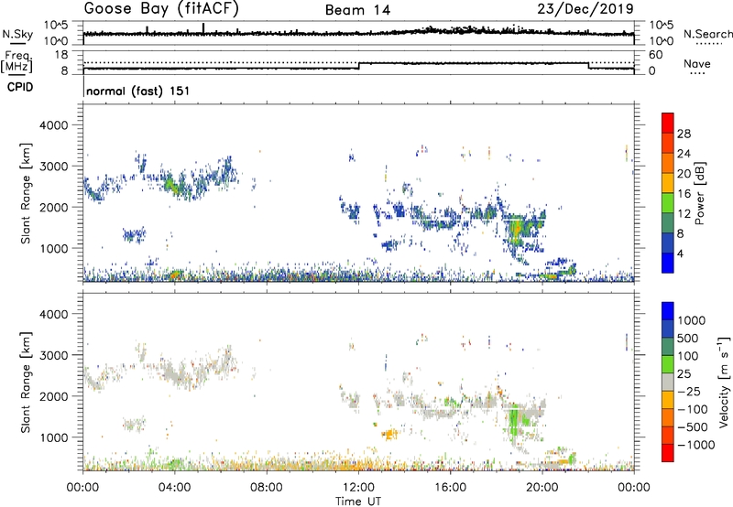The image size is (733, 507).
Task: Pick the 16–20 dB yellow Power swatch
Action: tap(668, 182)
